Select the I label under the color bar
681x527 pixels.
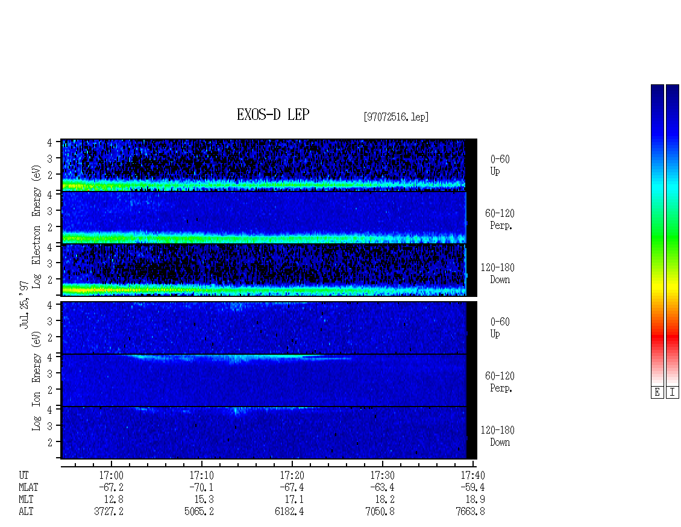[x=673, y=393]
